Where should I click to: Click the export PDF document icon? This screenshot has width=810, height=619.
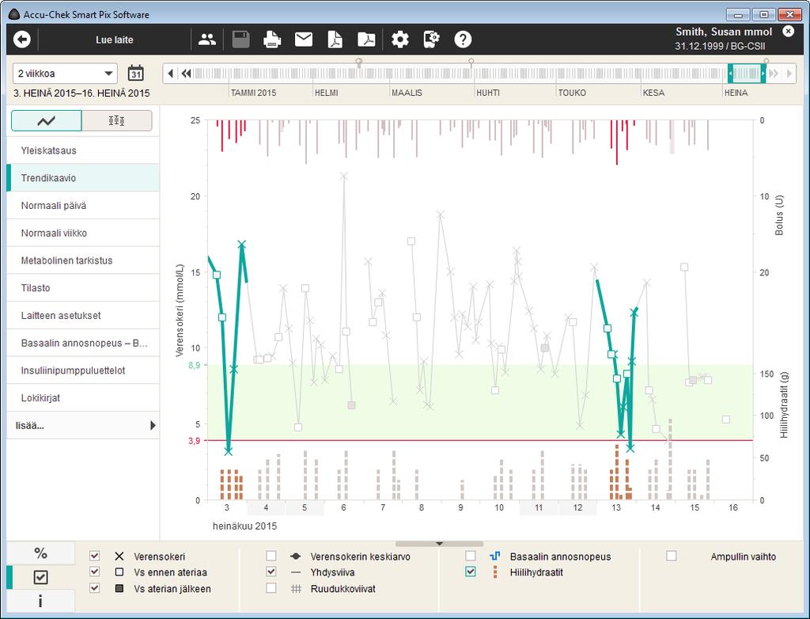coord(335,40)
